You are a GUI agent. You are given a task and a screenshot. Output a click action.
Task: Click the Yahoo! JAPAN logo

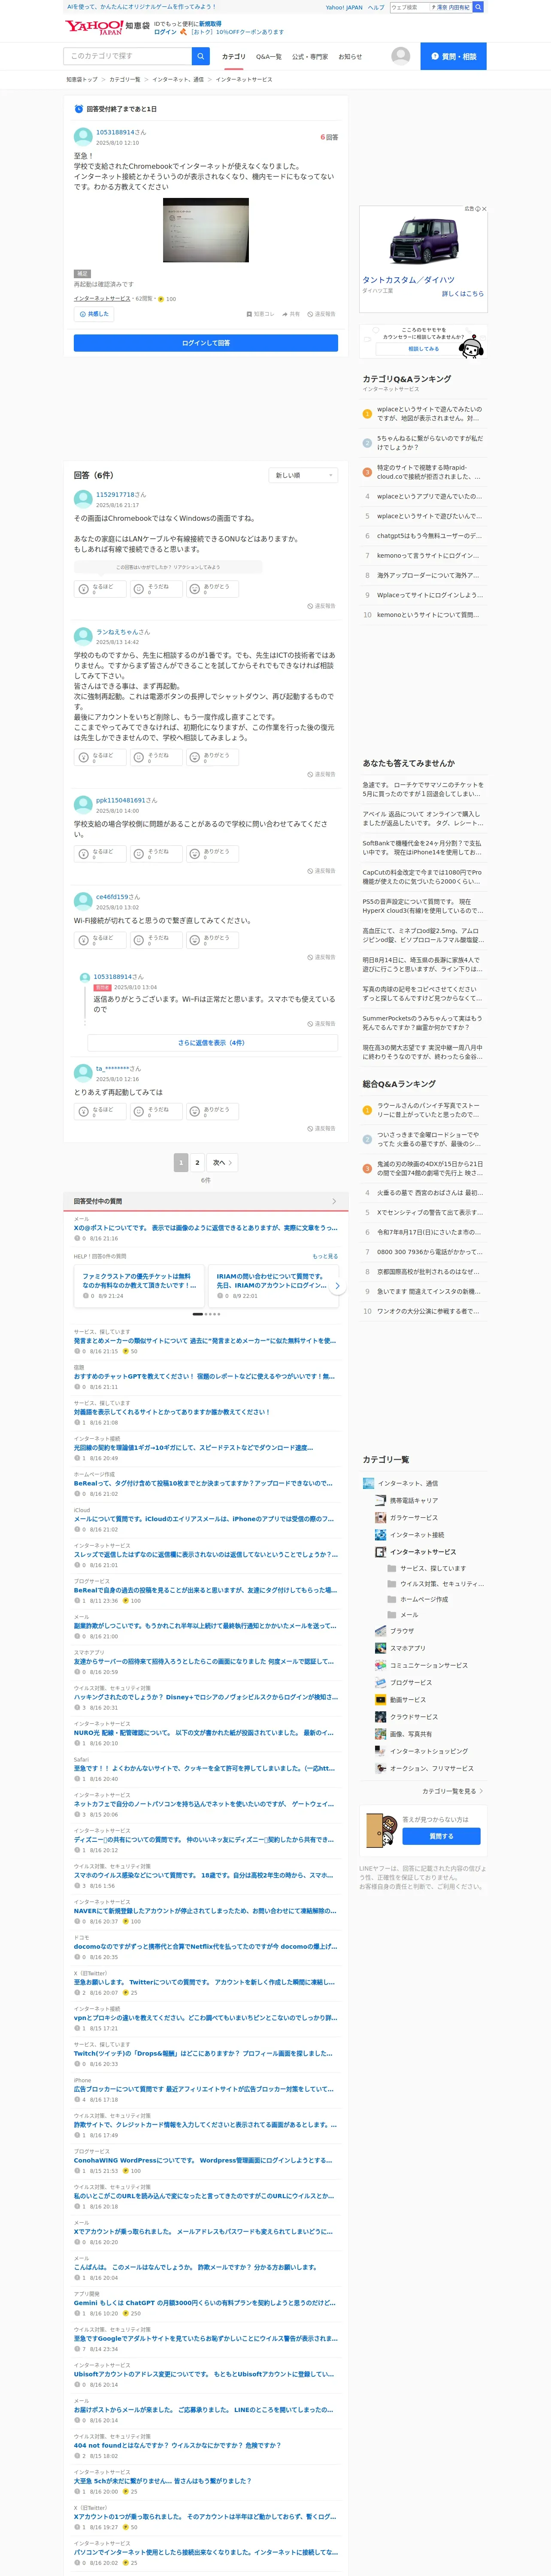click(x=94, y=27)
